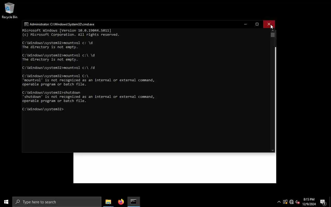Click the console scrollbar up arrow
The width and height of the screenshot is (331, 207).
click(x=273, y=31)
